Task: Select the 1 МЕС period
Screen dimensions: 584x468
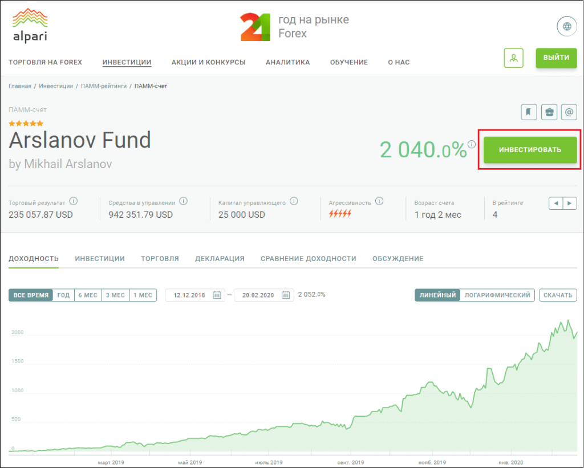Action: (143, 295)
